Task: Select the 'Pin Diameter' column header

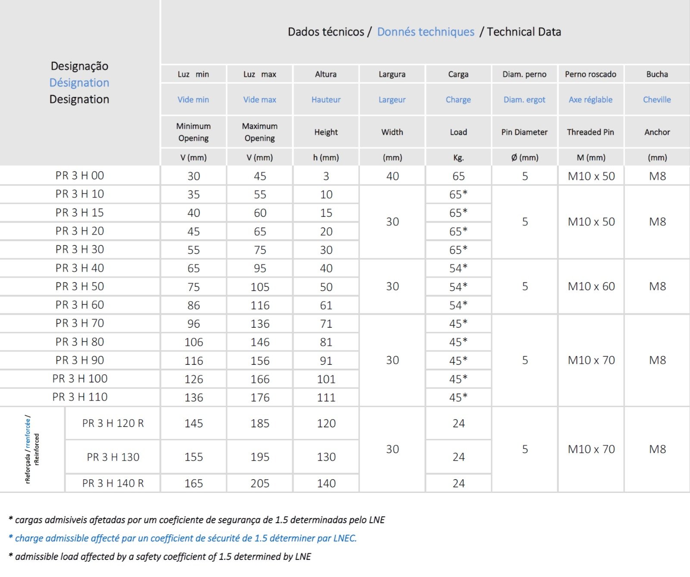Action: point(524,132)
